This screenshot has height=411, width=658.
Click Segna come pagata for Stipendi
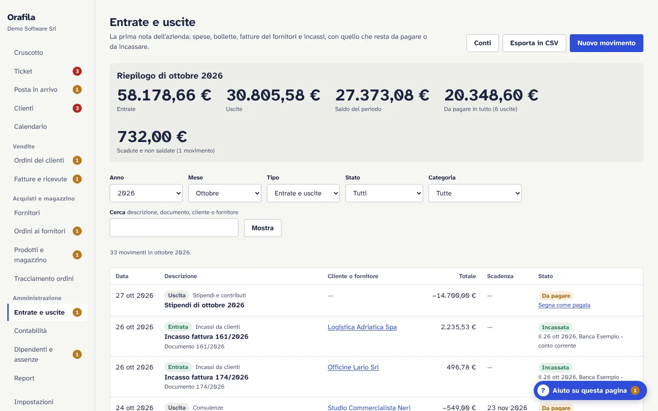pyautogui.click(x=564, y=305)
